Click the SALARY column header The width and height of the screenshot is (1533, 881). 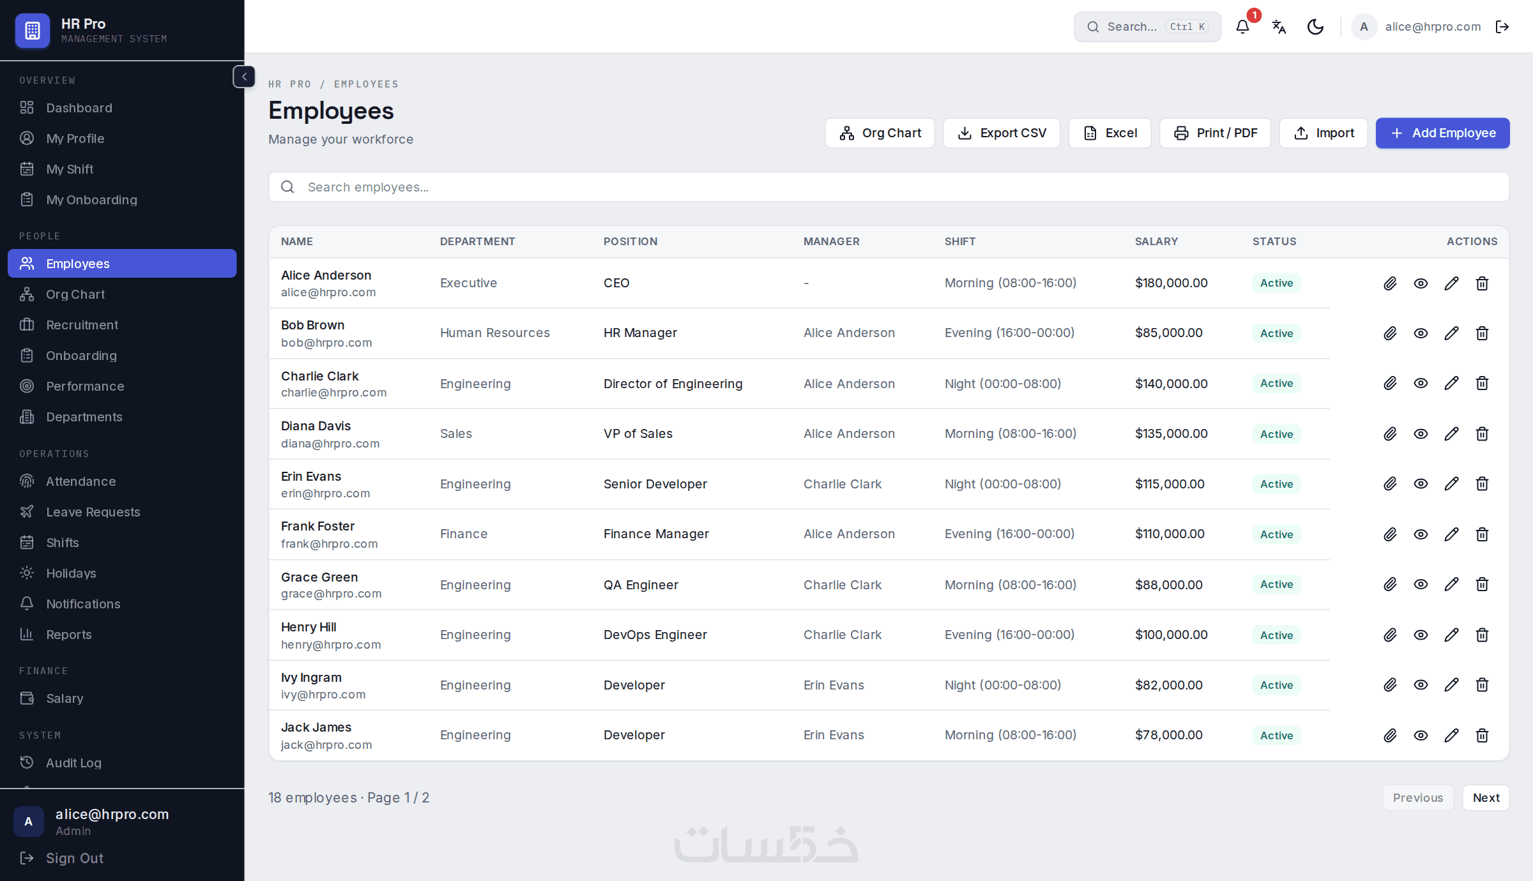click(1156, 241)
